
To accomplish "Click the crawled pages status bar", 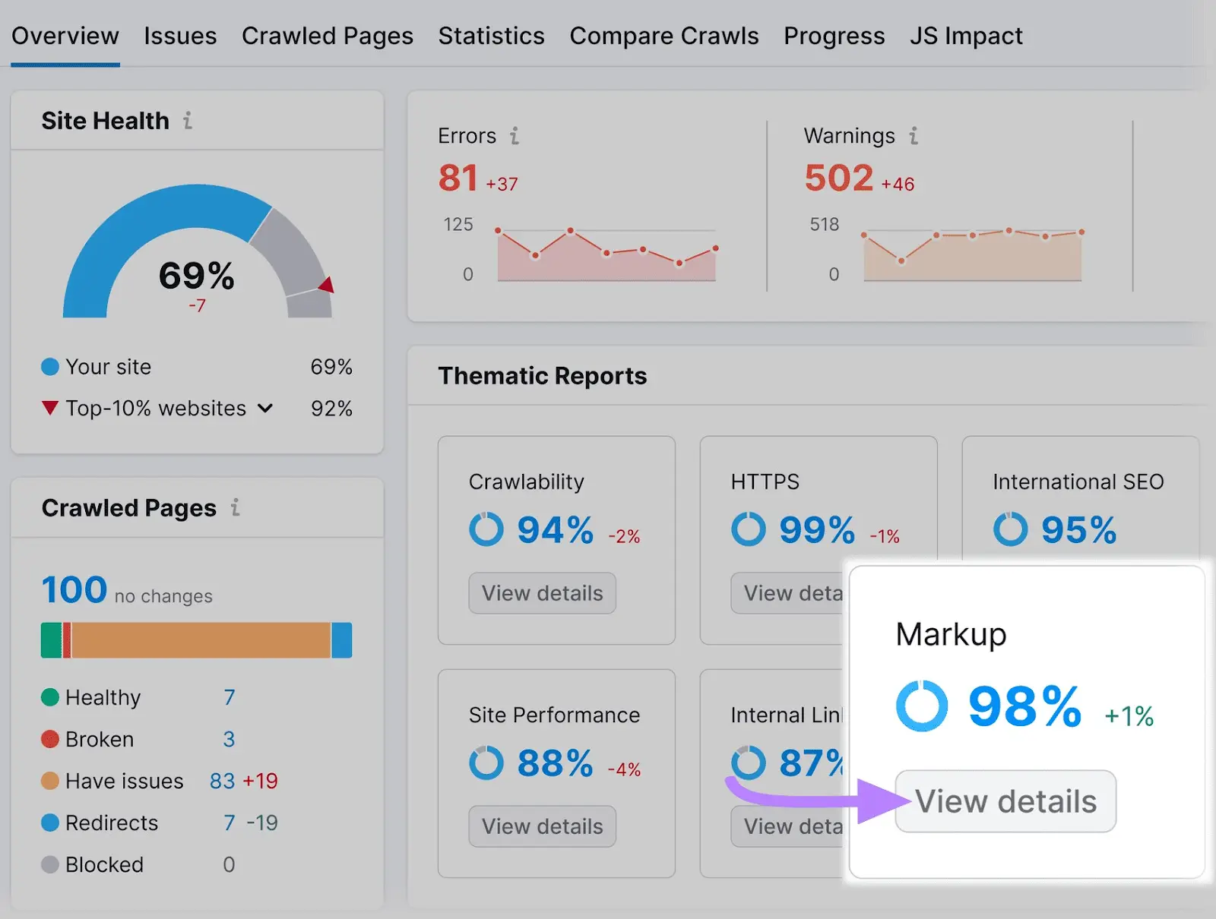I will pyautogui.click(x=196, y=640).
